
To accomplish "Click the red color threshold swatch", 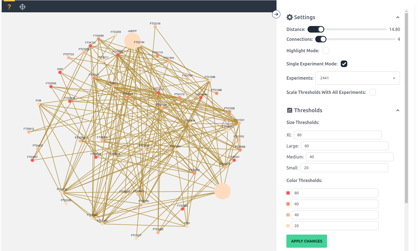I will [288, 193].
